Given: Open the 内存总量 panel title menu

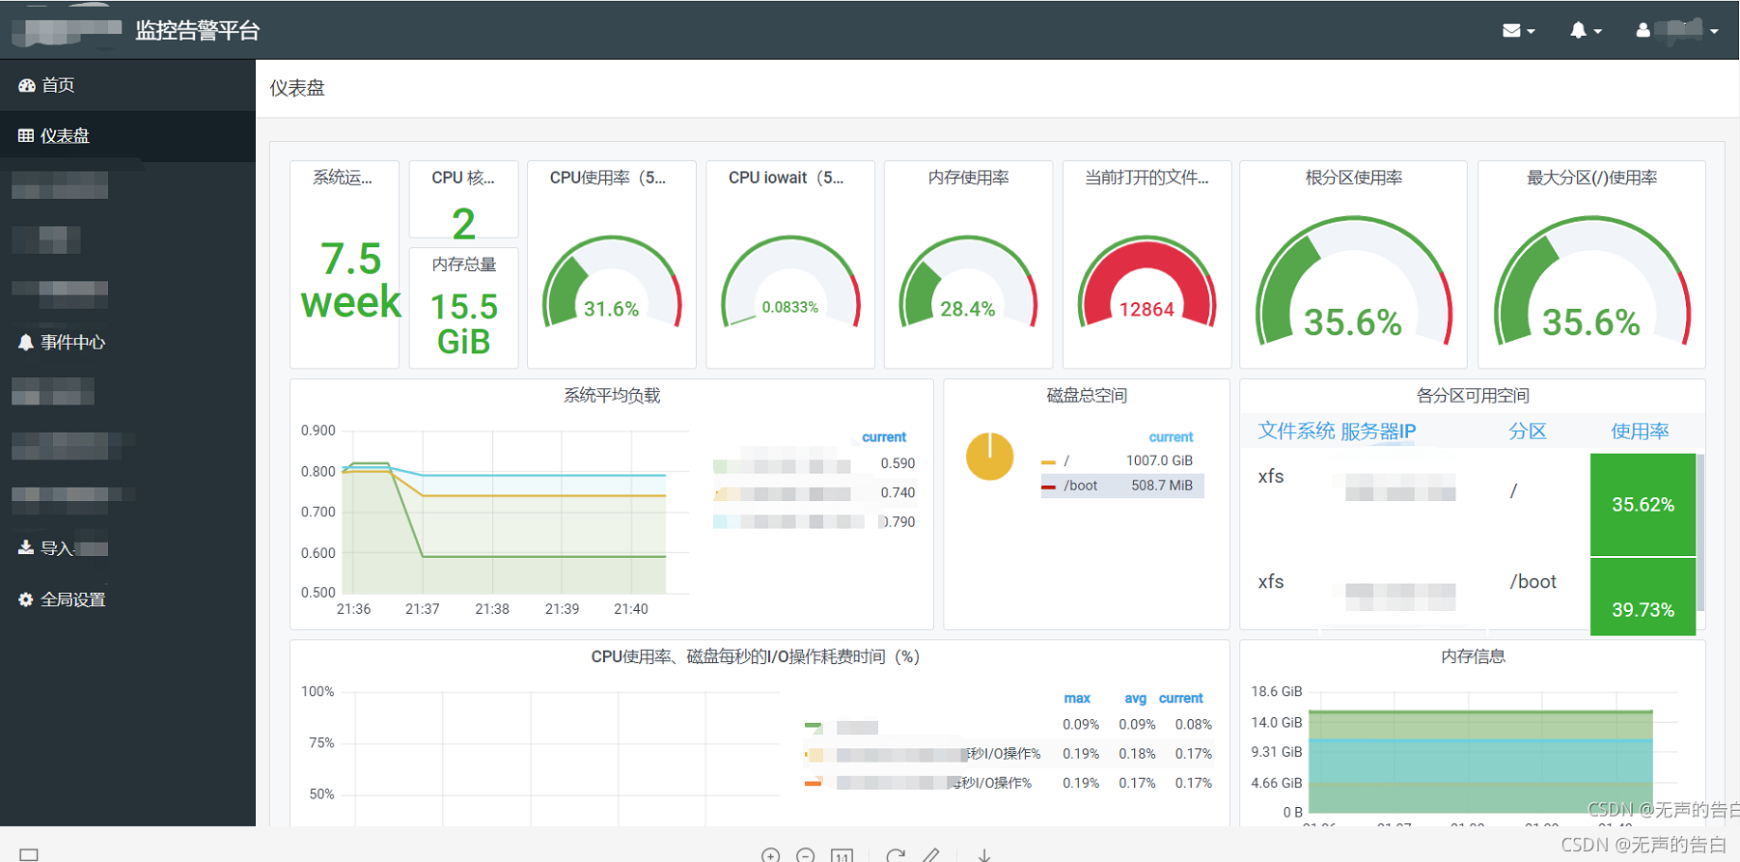Looking at the screenshot, I should [464, 264].
